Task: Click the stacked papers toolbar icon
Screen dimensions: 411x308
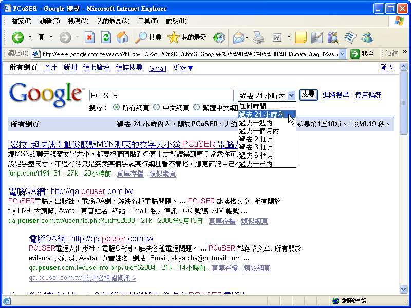Action: tap(350, 37)
